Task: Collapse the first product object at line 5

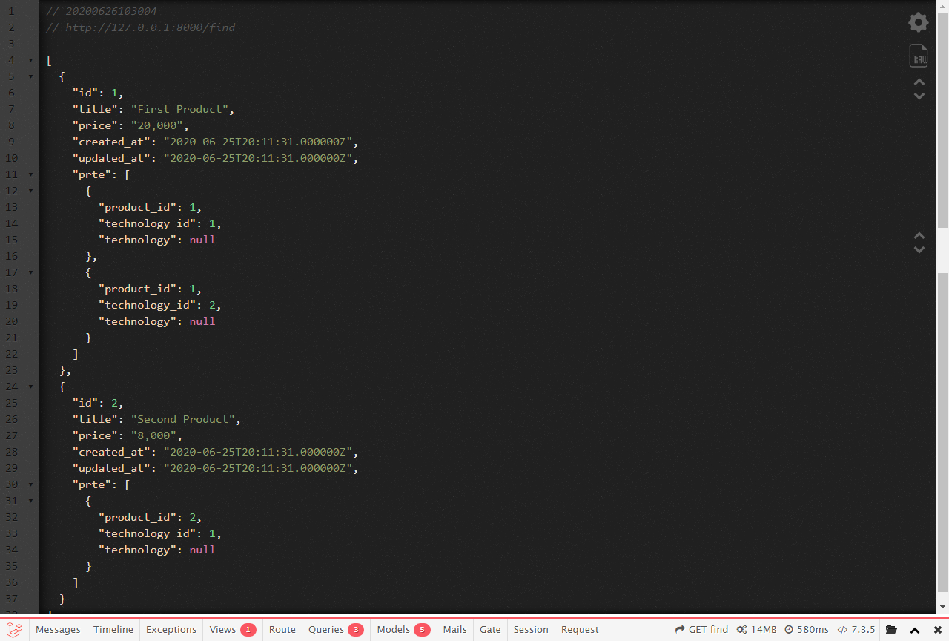Action: (x=30, y=76)
